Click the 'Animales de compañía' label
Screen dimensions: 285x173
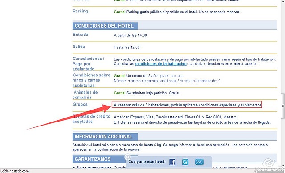pos(85,95)
